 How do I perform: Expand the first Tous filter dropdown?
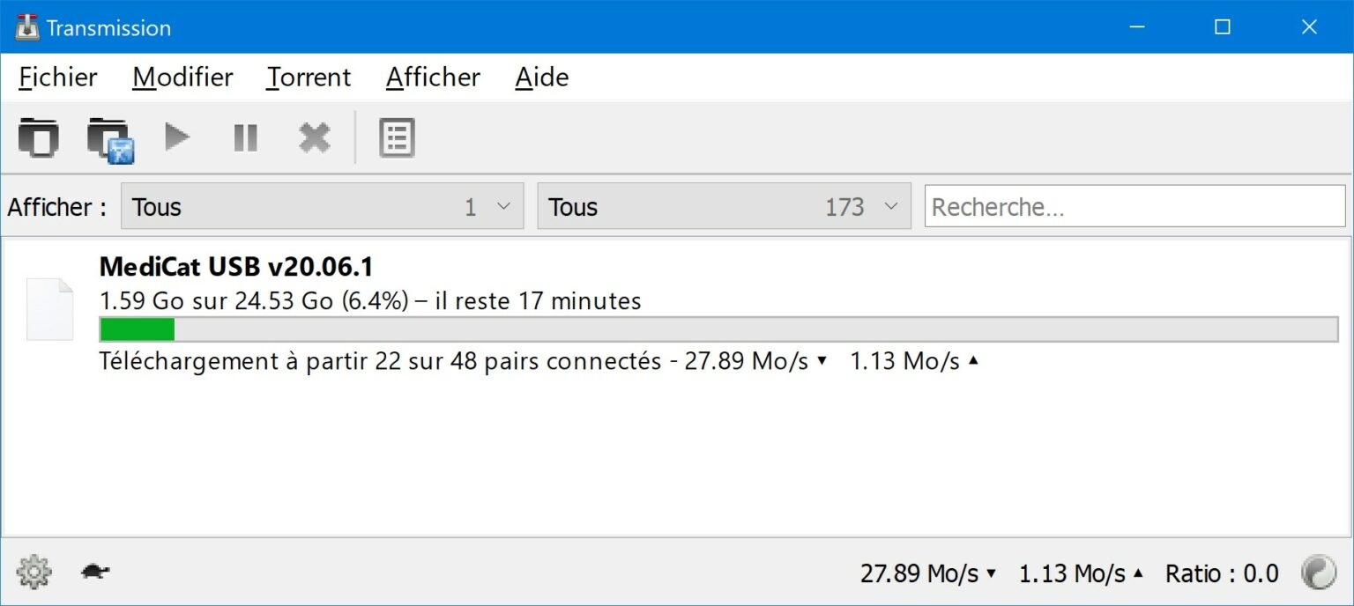point(322,206)
